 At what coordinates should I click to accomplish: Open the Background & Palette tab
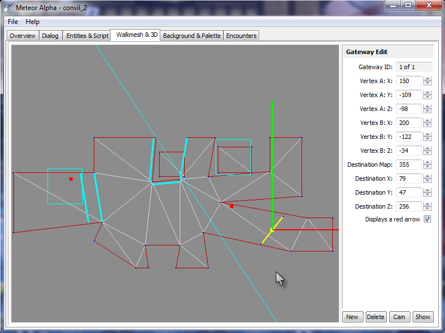point(192,36)
